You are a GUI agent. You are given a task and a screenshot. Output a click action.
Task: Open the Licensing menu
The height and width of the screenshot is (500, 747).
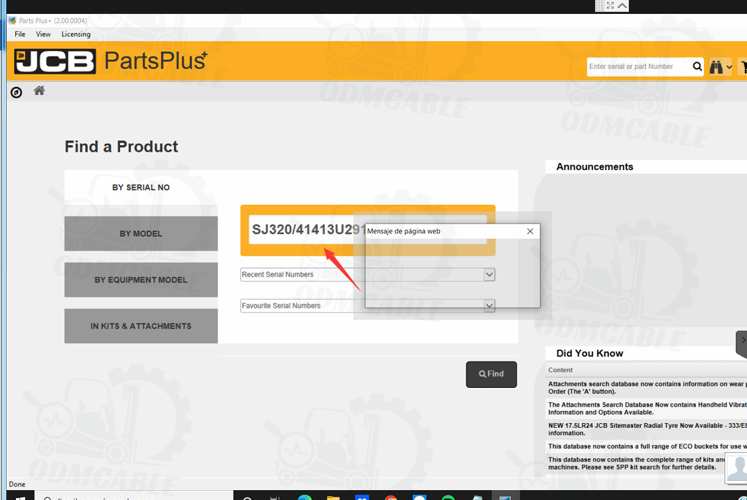pyautogui.click(x=76, y=34)
